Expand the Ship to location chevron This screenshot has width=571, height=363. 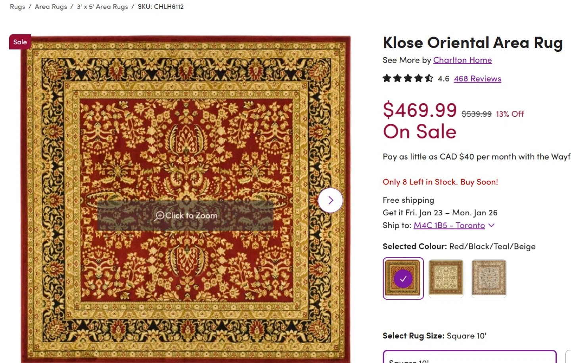492,225
